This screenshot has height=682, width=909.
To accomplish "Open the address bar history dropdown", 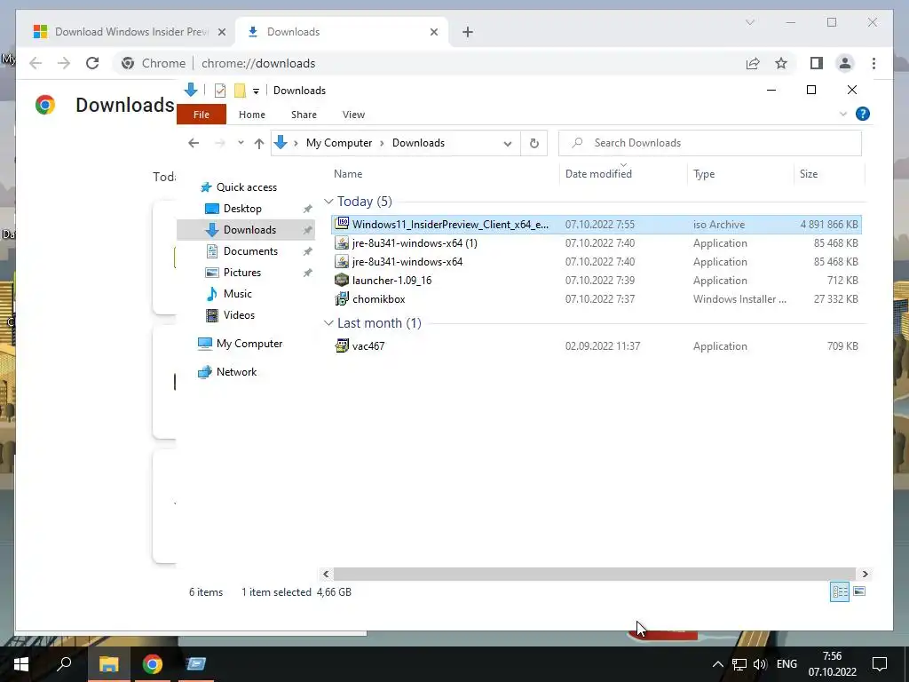I will (507, 143).
